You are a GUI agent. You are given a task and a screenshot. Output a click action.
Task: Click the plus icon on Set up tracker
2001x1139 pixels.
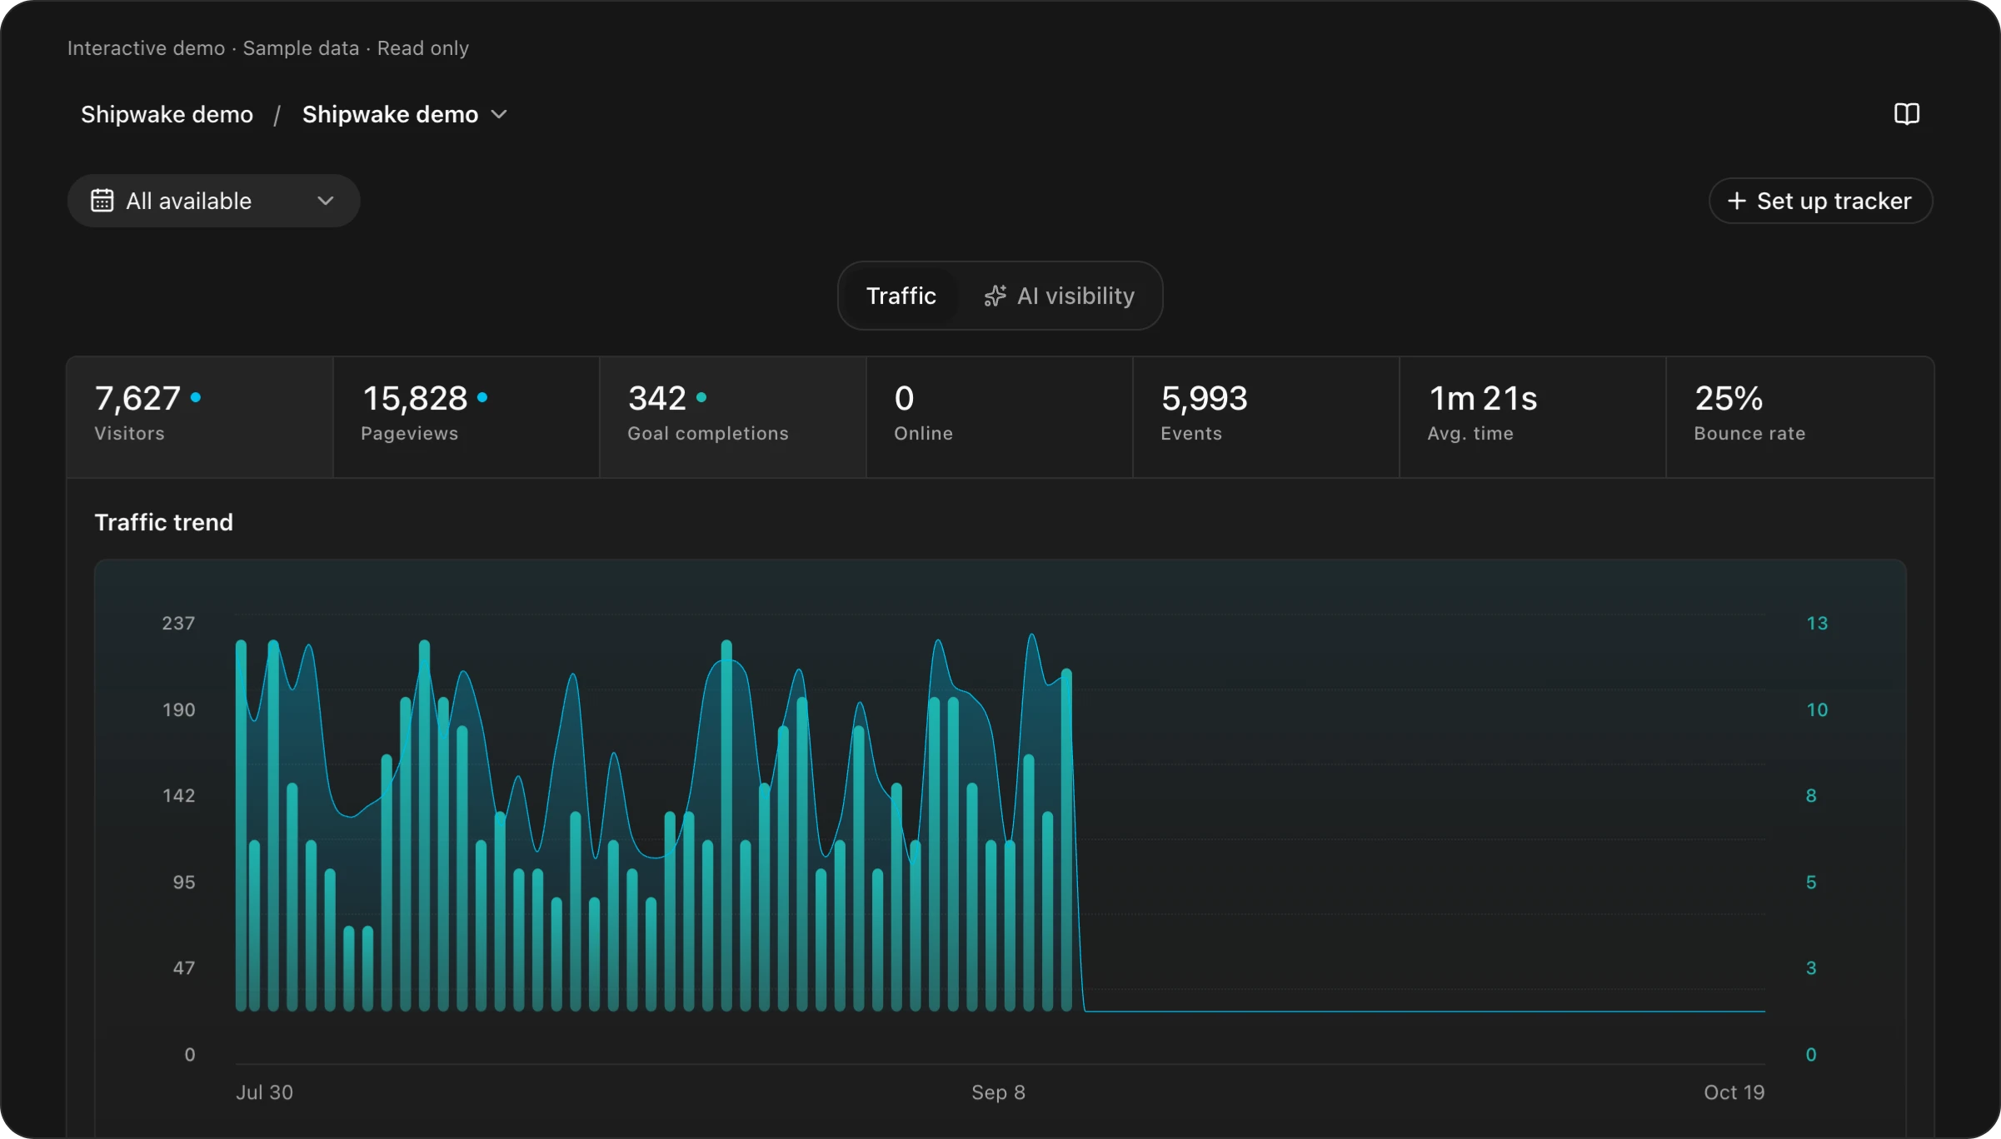(x=1737, y=201)
